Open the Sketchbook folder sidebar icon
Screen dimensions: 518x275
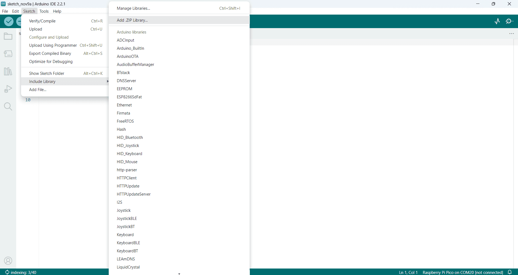tap(8, 36)
